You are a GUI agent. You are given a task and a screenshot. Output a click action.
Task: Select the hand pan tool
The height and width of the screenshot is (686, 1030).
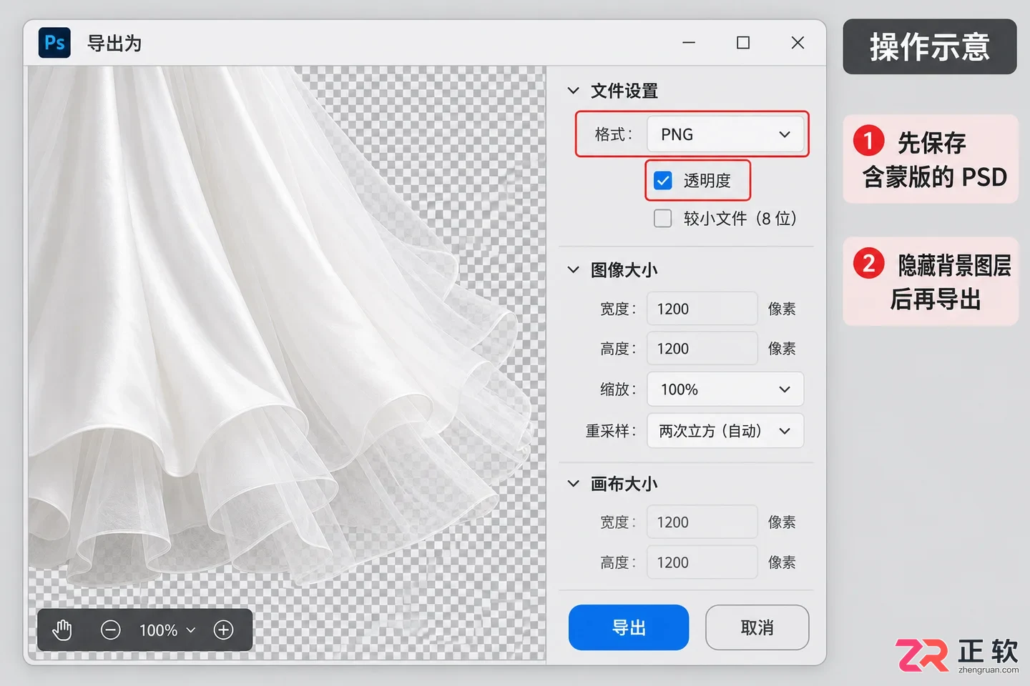tap(63, 630)
